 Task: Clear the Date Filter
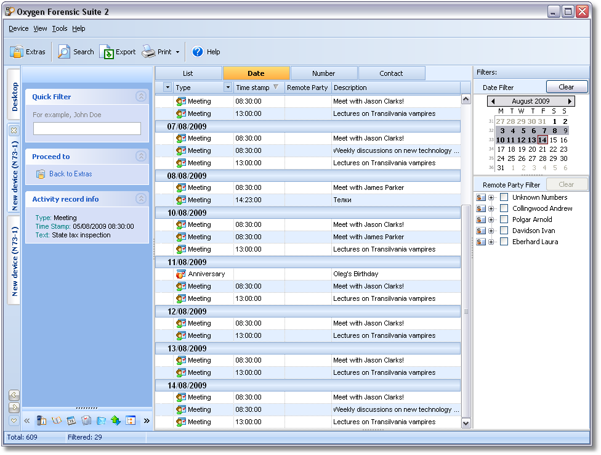pyautogui.click(x=567, y=87)
